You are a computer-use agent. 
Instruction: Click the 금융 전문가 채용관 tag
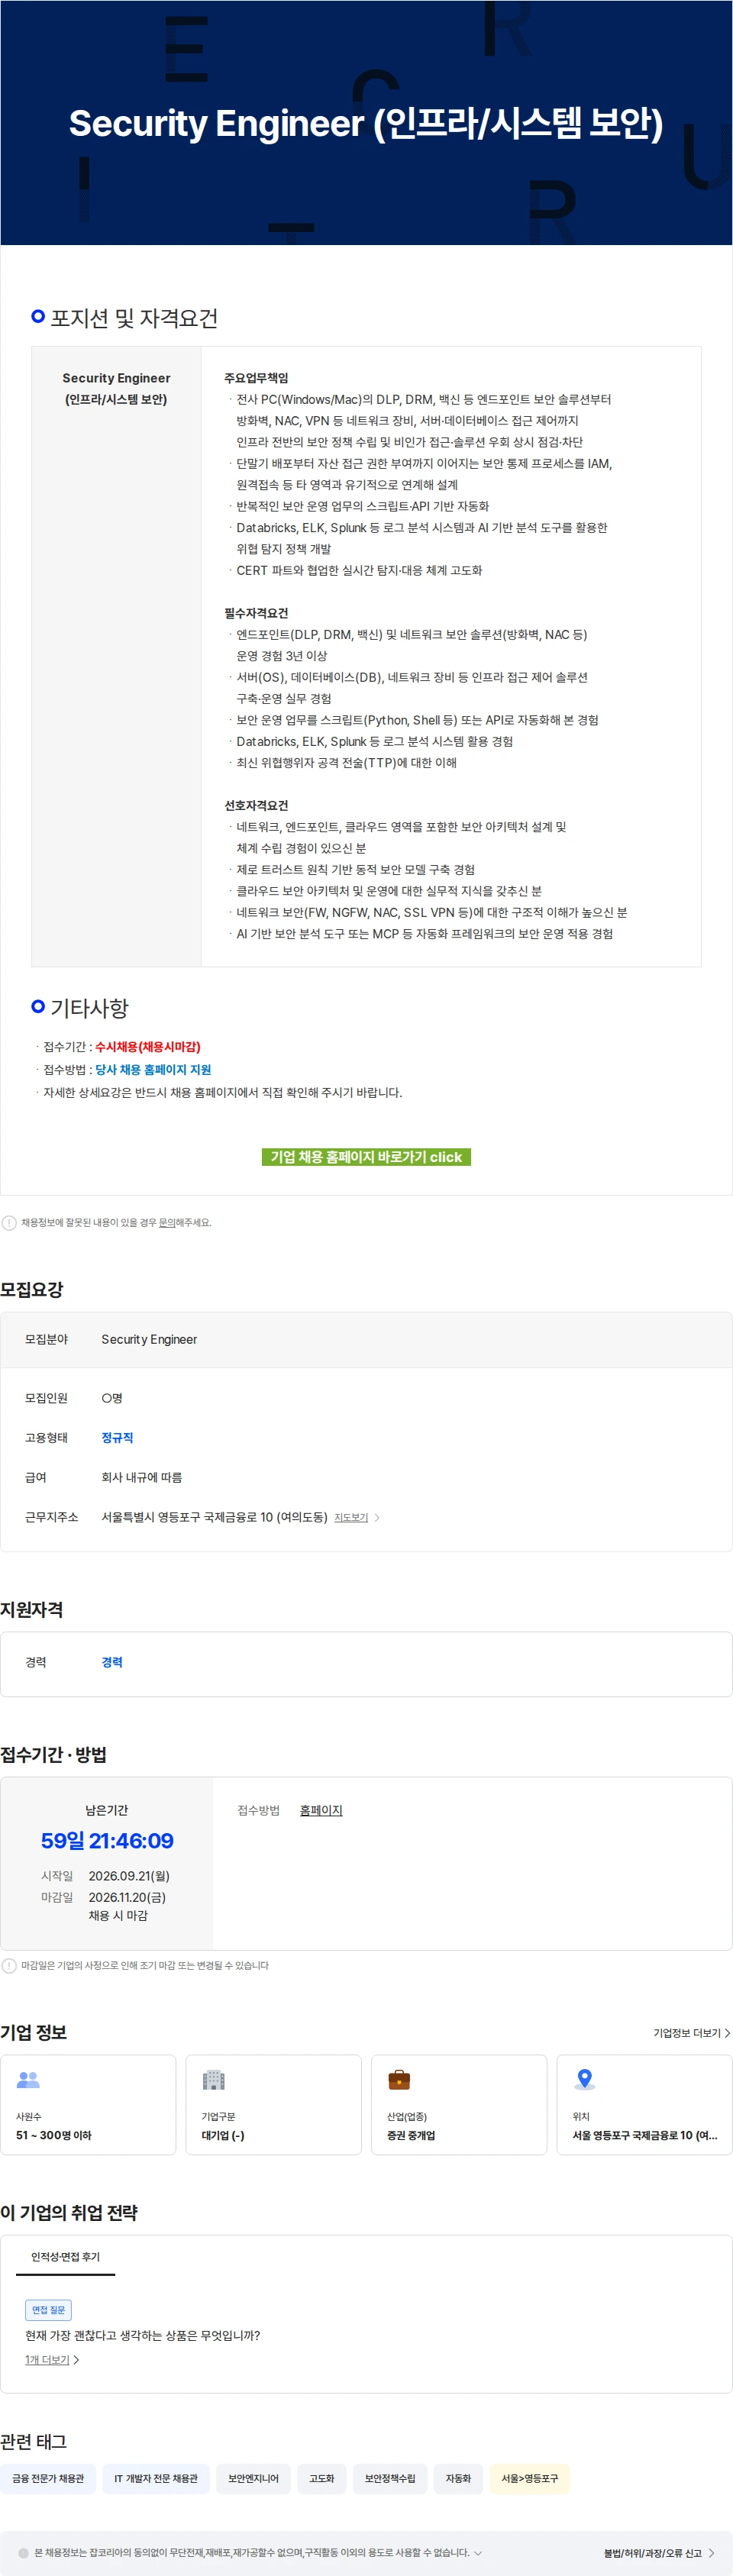tap(48, 2478)
